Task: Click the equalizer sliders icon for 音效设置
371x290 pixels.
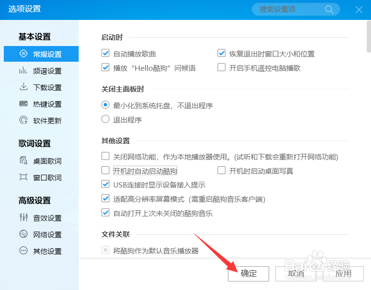Action: 23,217
